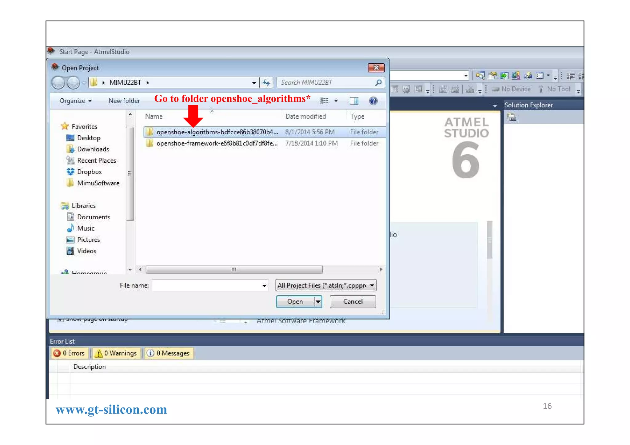Open the openshoe-algorithms folder
This screenshot has height=445, width=630.
point(264,132)
